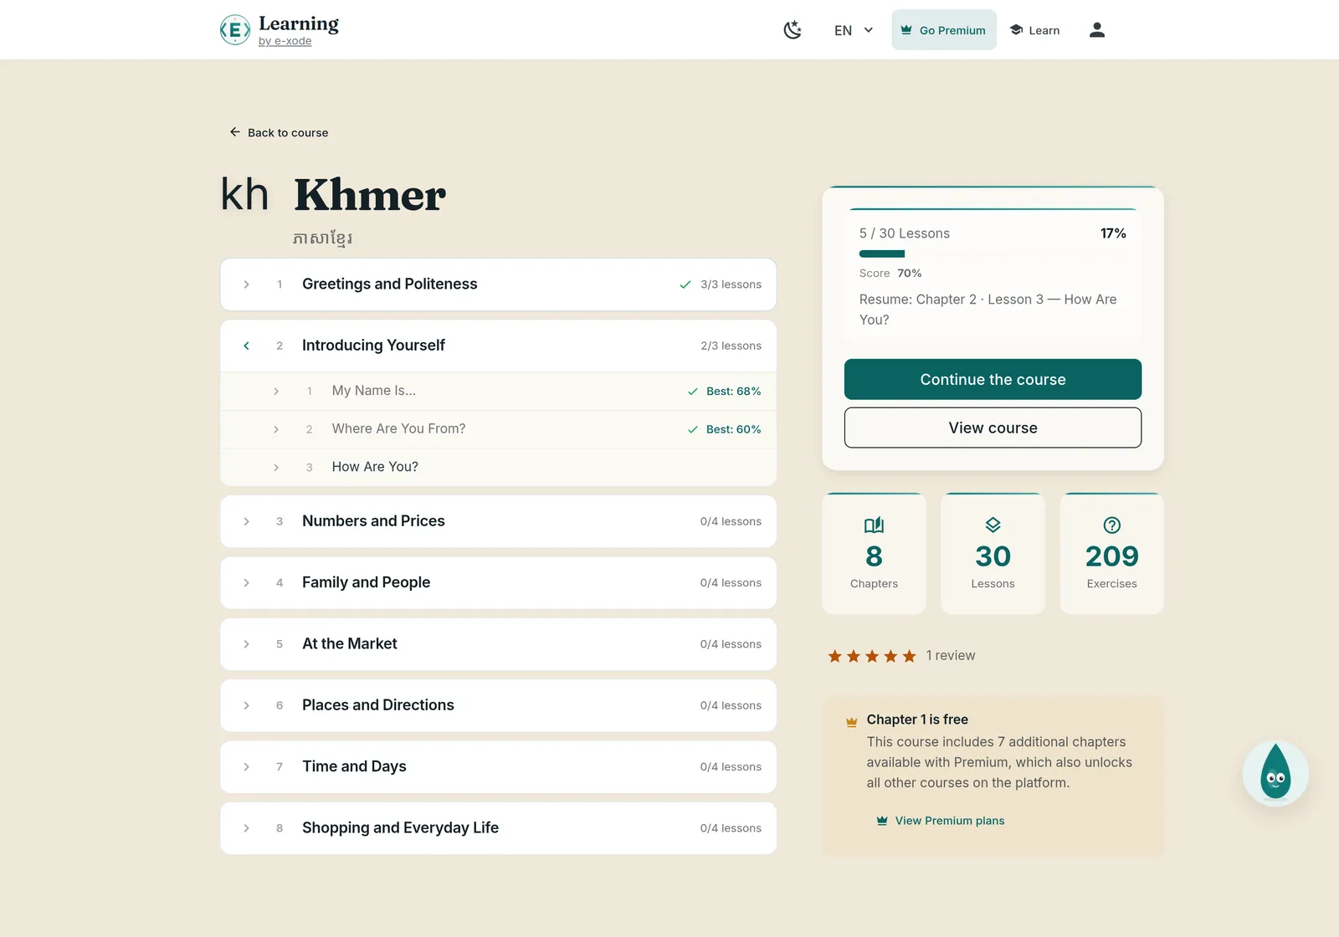1339x937 pixels.
Task: Click the five star rating
Action: pyautogui.click(x=872, y=656)
